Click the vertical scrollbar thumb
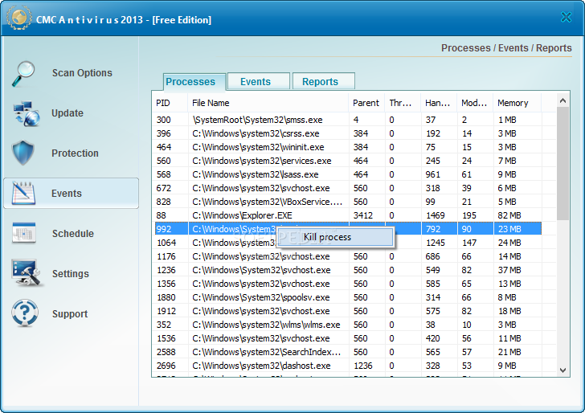 (x=563, y=163)
